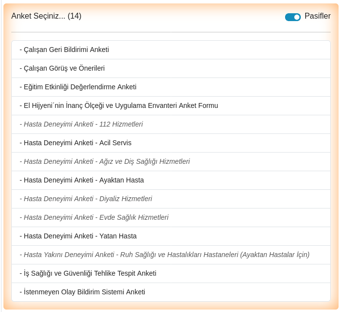Viewport: 342px width, 312px height.
Task: Open Hasta Deneyimi Anketi - Acil Servis
Action: pyautogui.click(x=171, y=143)
